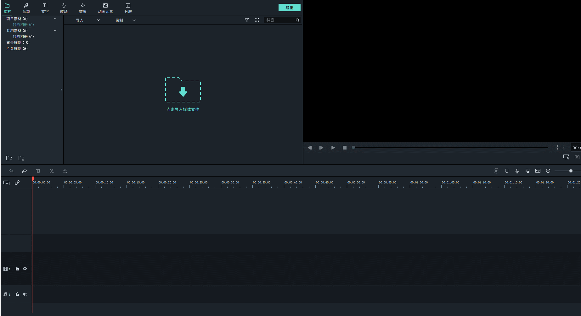Open the audio mixer icon
Viewport: 581px width, 316px height.
[x=527, y=171]
